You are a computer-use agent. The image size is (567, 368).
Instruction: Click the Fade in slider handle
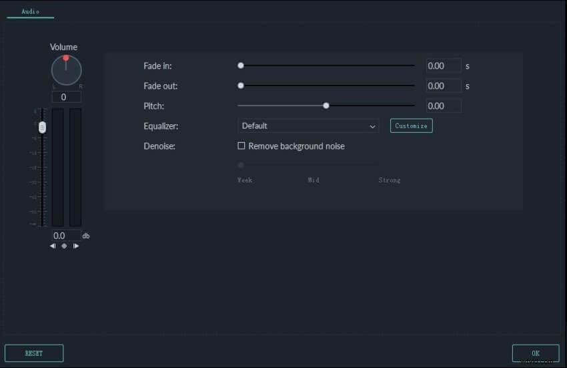(x=241, y=65)
